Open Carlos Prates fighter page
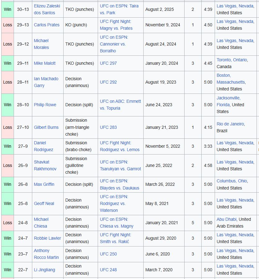Image resolution: width=259 pixels, height=279 pixels. (x=47, y=25)
